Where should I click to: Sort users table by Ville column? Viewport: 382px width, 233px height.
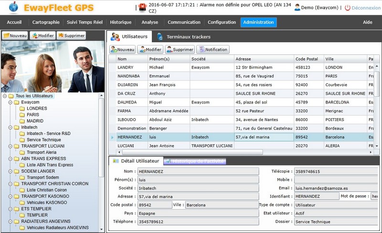coord(345,59)
